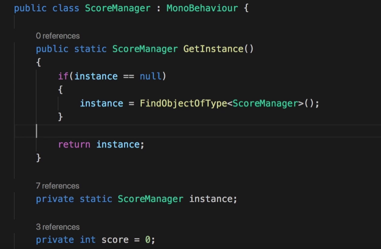Click the 'int' type keyword
Viewport: 381px width, 249px height.
(88, 240)
